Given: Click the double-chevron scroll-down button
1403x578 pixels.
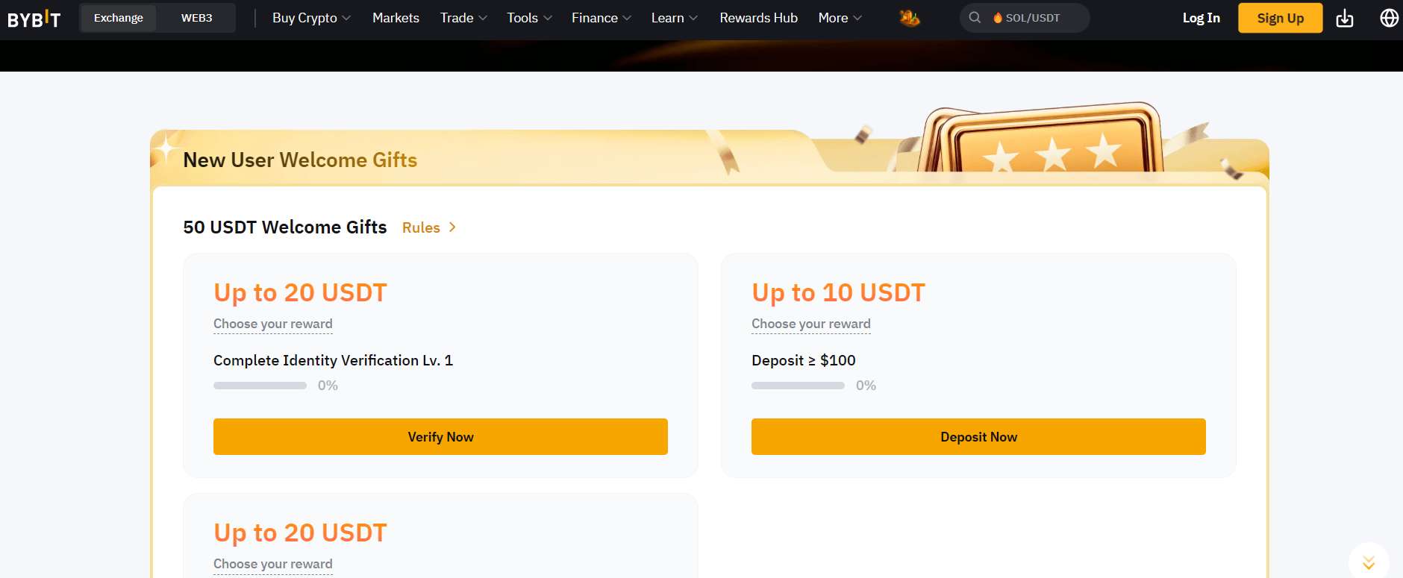Looking at the screenshot, I should (1369, 562).
